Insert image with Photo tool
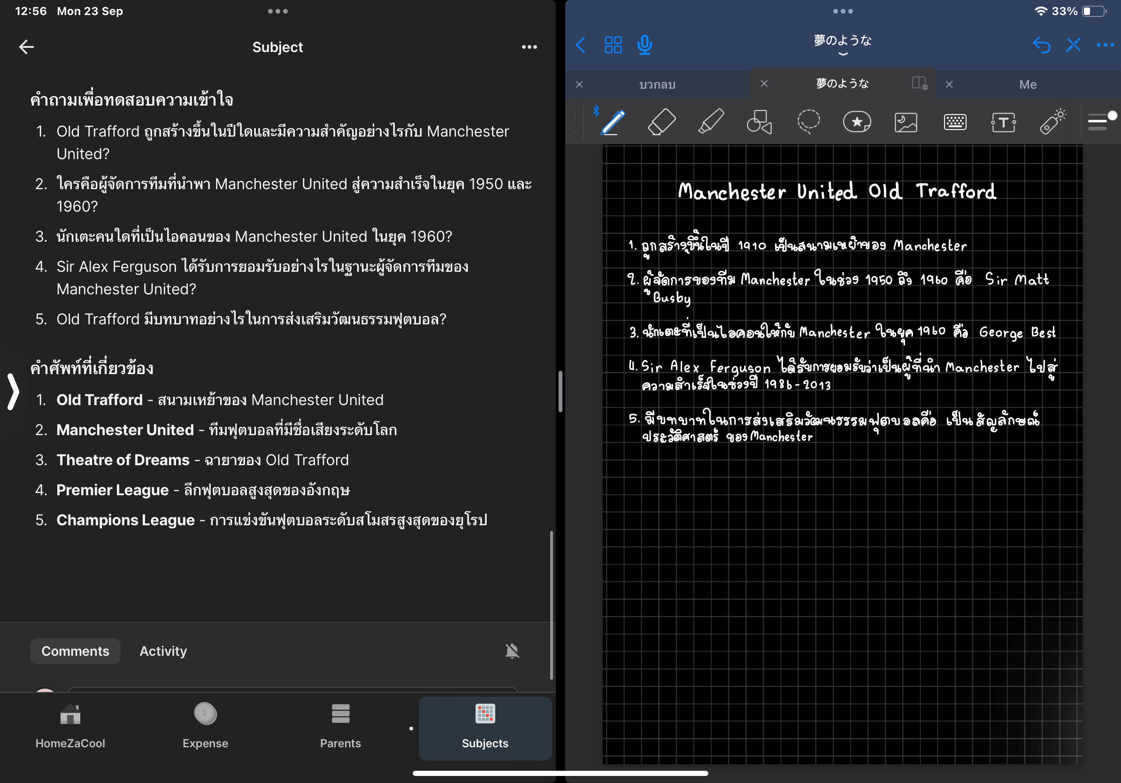Viewport: 1121px width, 783px height. click(x=906, y=122)
